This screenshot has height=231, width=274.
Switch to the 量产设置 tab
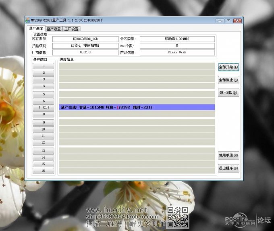(x=53, y=29)
